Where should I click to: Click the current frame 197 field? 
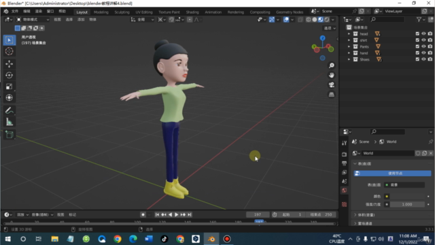click(258, 215)
